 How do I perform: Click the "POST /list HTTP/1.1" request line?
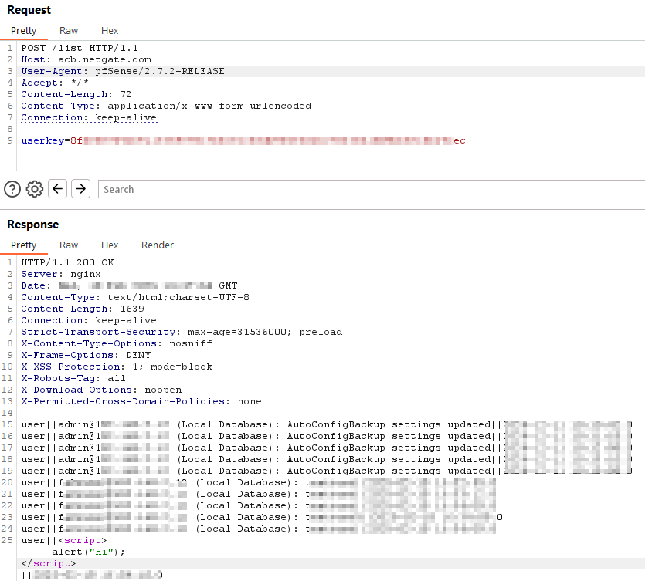[80, 48]
